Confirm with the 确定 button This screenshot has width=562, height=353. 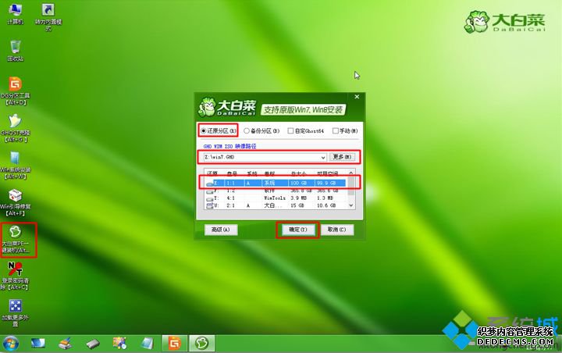coord(298,230)
